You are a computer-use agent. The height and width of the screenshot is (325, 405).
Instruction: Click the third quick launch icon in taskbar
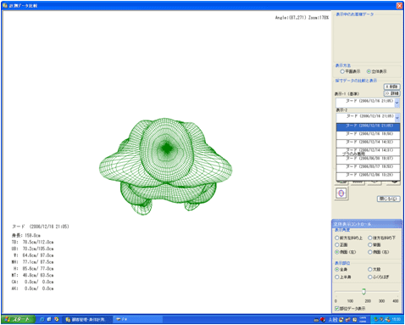57,319
